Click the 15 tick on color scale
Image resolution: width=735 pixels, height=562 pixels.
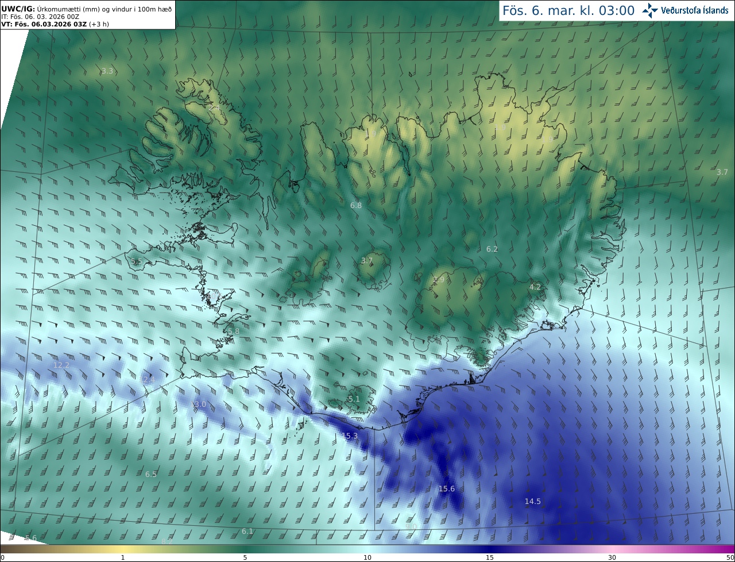click(490, 557)
